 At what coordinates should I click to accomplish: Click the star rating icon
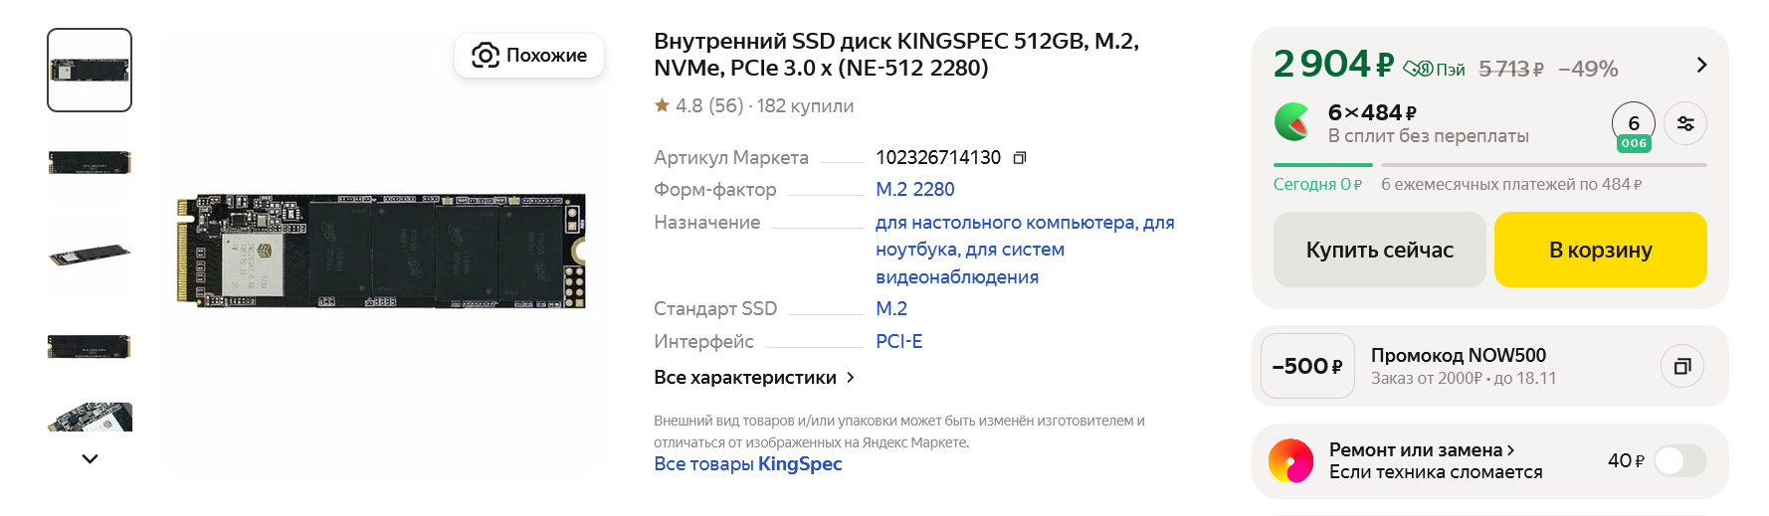pos(662,105)
